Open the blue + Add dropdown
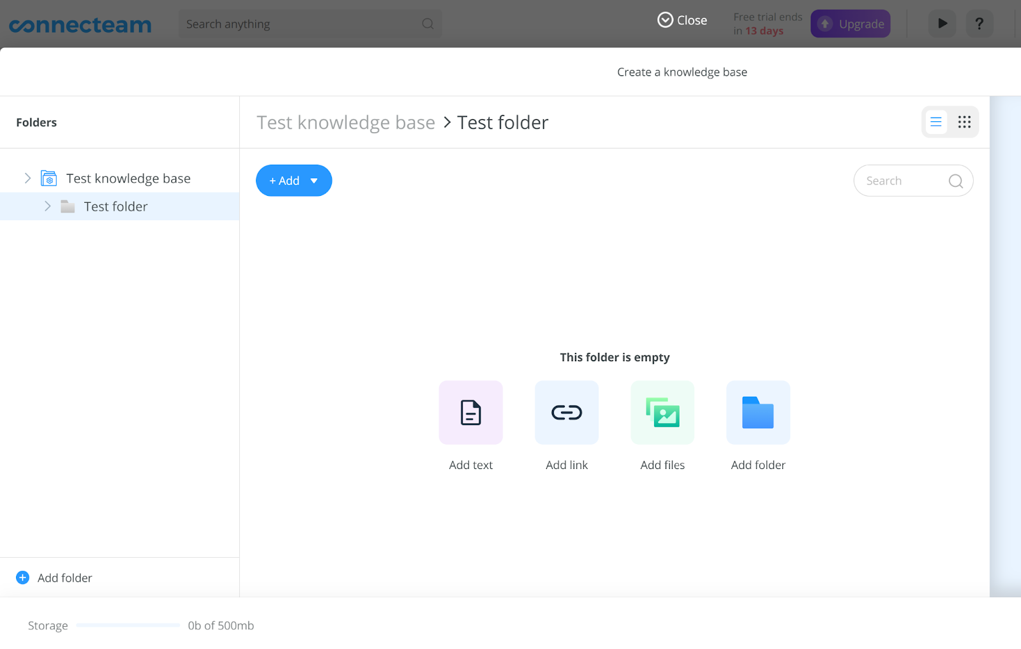This screenshot has height=649, width=1021. tap(294, 181)
